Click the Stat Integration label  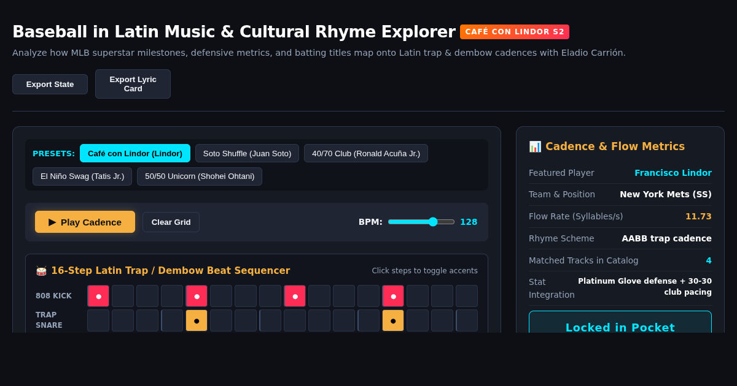tap(552, 288)
